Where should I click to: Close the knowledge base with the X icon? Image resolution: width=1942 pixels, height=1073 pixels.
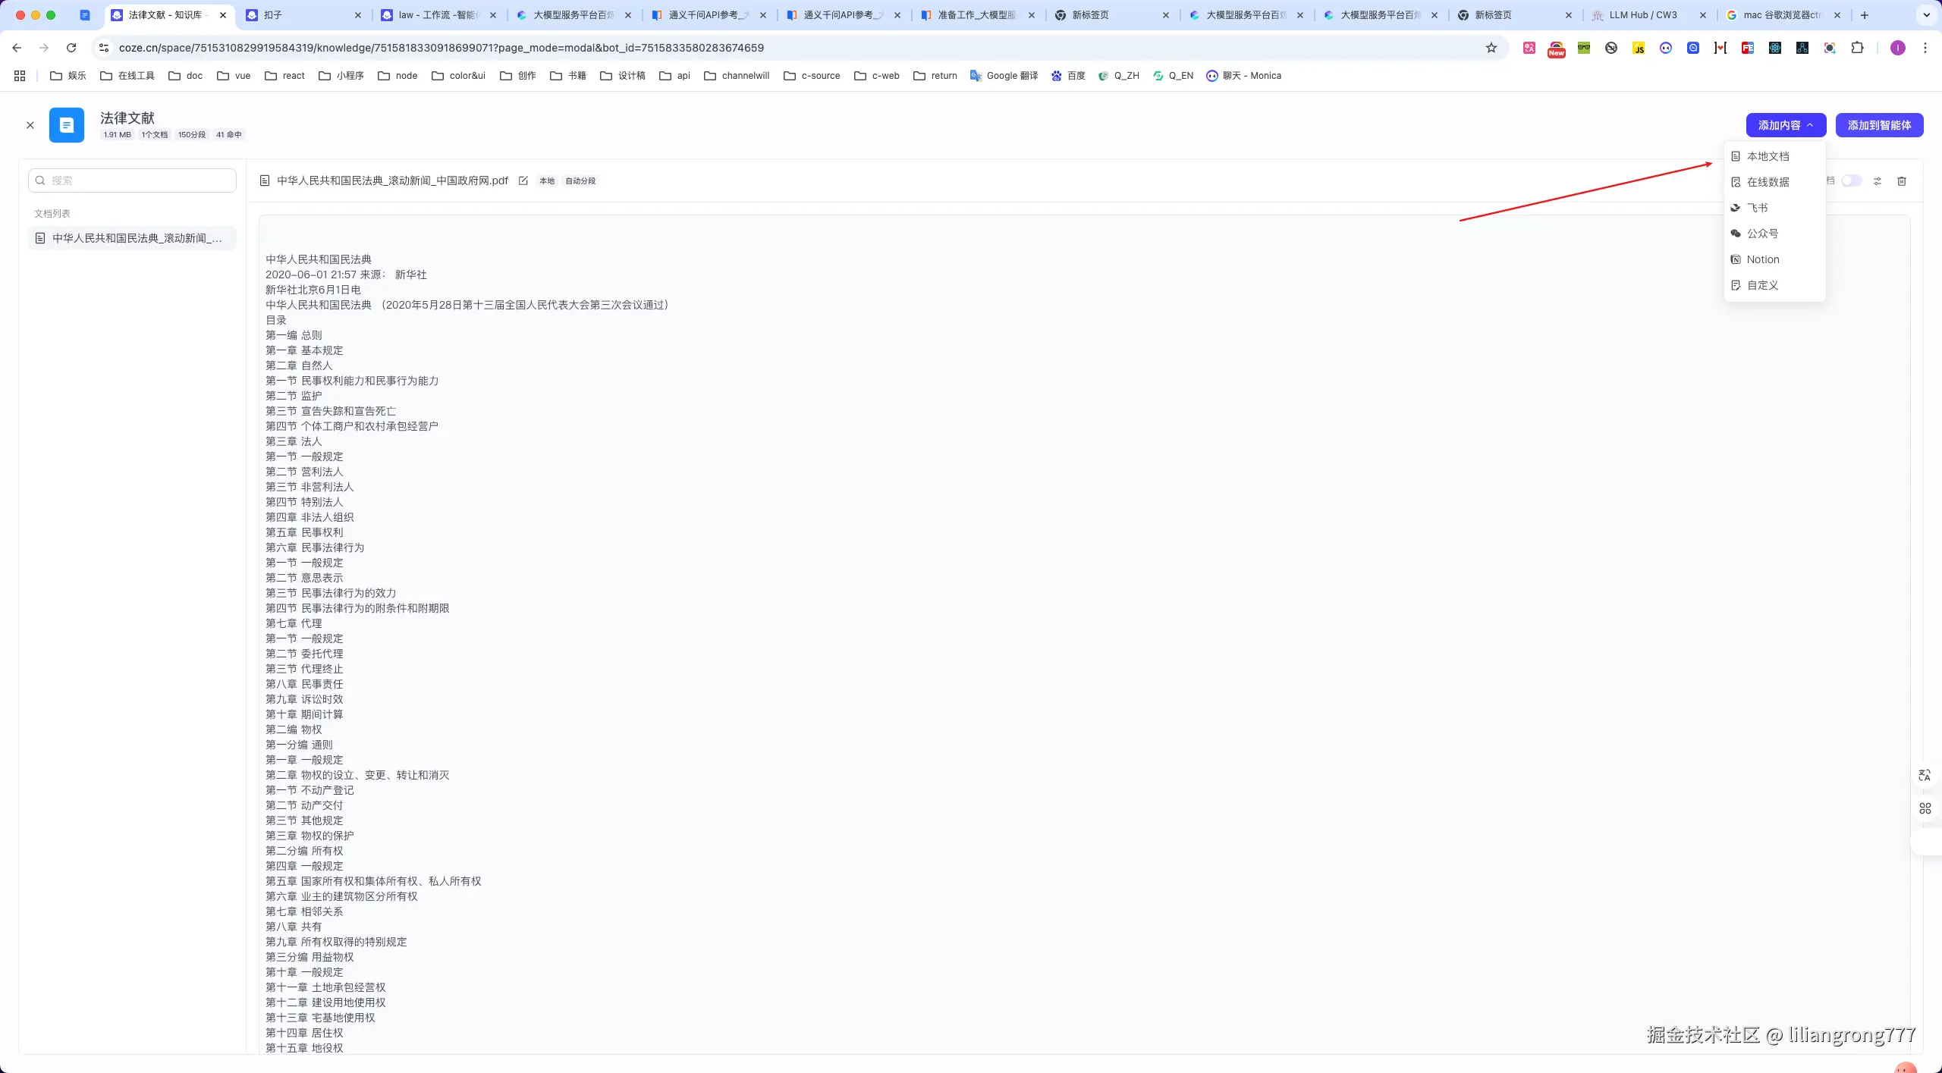(30, 125)
